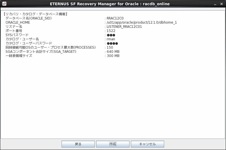Close the Recovery Manager window
Viewport: 226px width, 150px height.
click(x=222, y=4)
